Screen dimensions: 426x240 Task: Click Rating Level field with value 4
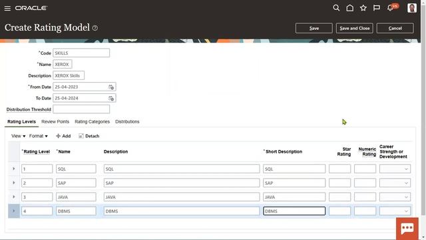point(37,211)
